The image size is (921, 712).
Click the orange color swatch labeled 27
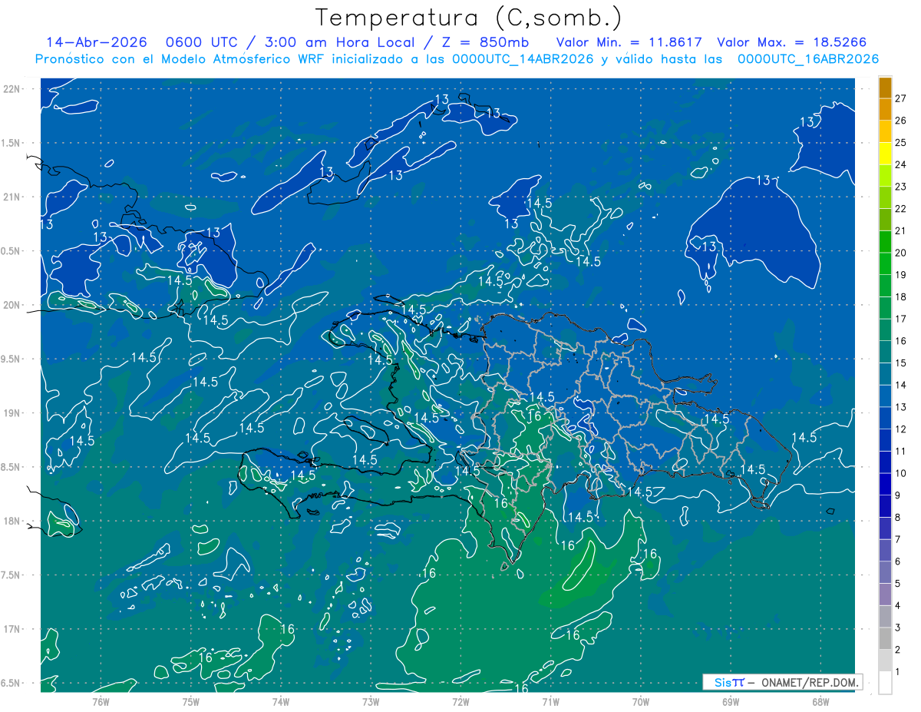[885, 88]
